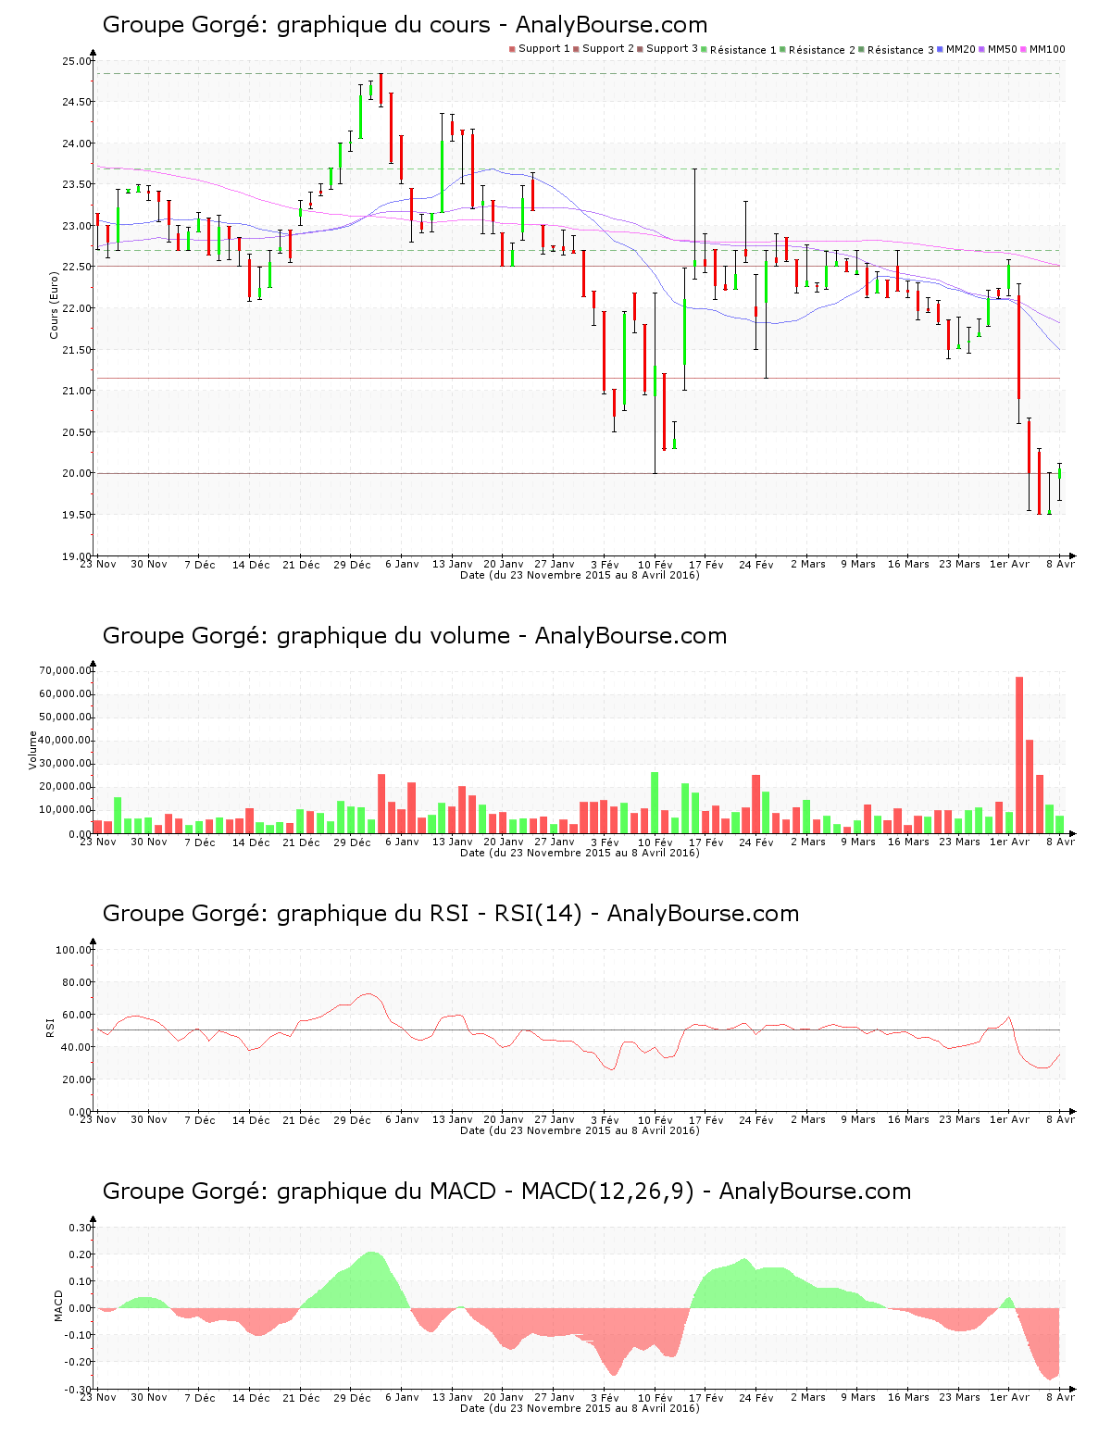Click '16 Mars' on the price chart axis

click(x=908, y=565)
